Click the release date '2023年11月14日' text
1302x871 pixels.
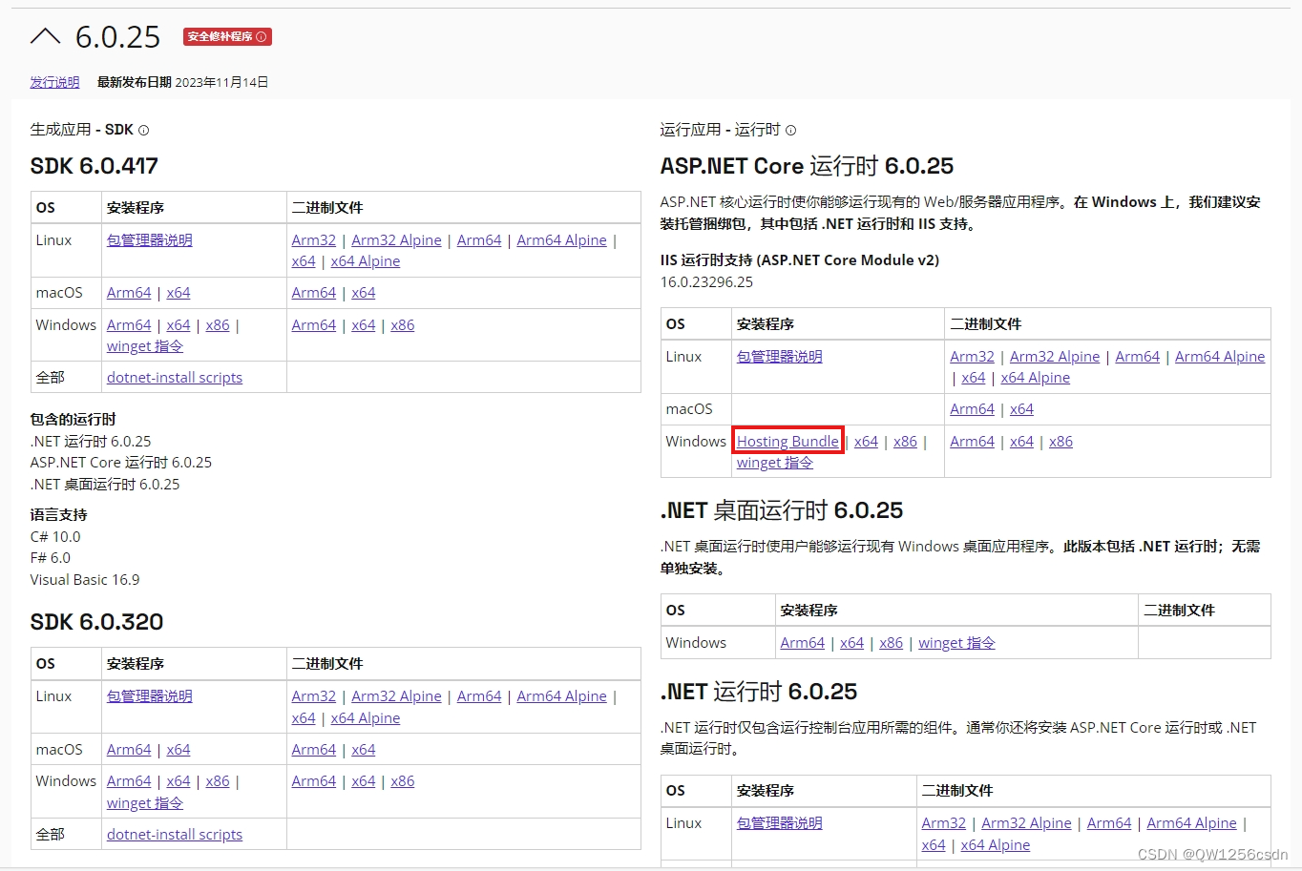tap(221, 82)
